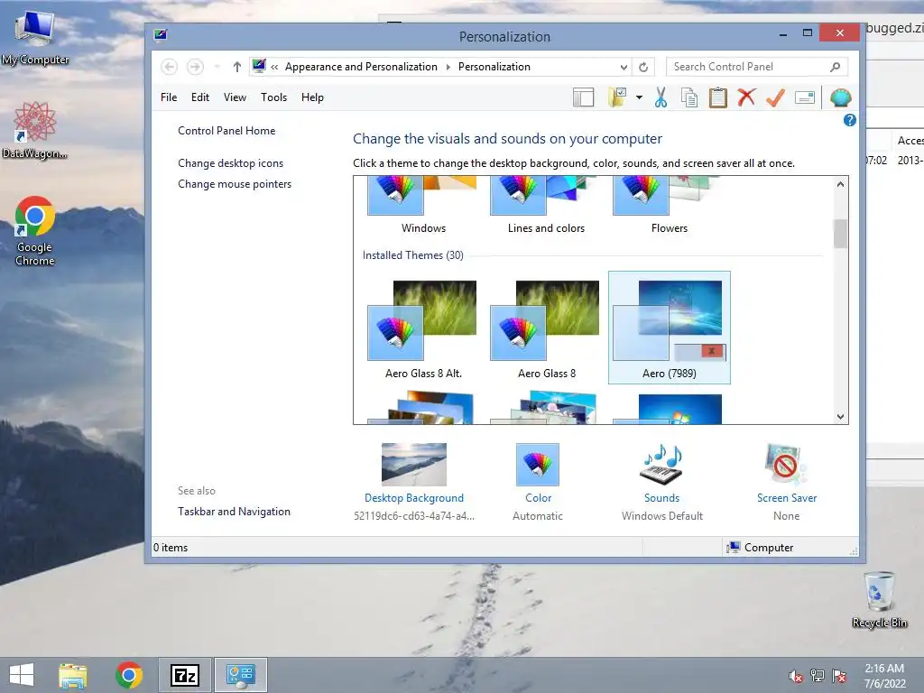Switch to 7-Zip in the taskbar
Image resolution: width=924 pixels, height=693 pixels.
tap(185, 675)
